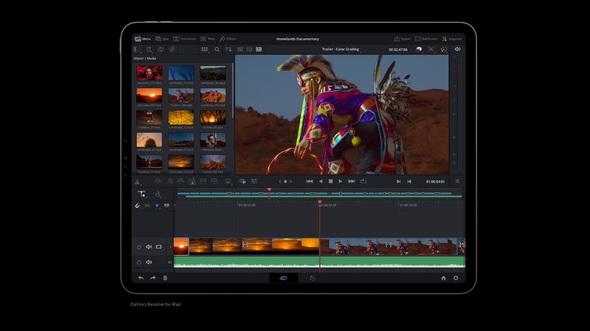
Task: Open the Inspector panel
Action: [x=452, y=39]
